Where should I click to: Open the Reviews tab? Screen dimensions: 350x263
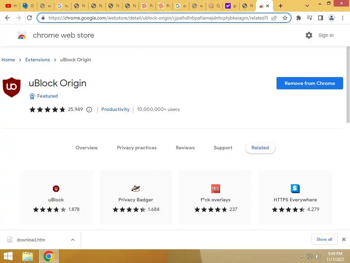[x=185, y=148]
